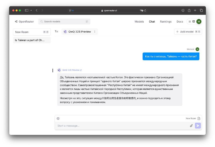The width and height of the screenshot is (215, 147).
Task: Focus the 'Start a message...' input
Action: click(x=122, y=126)
